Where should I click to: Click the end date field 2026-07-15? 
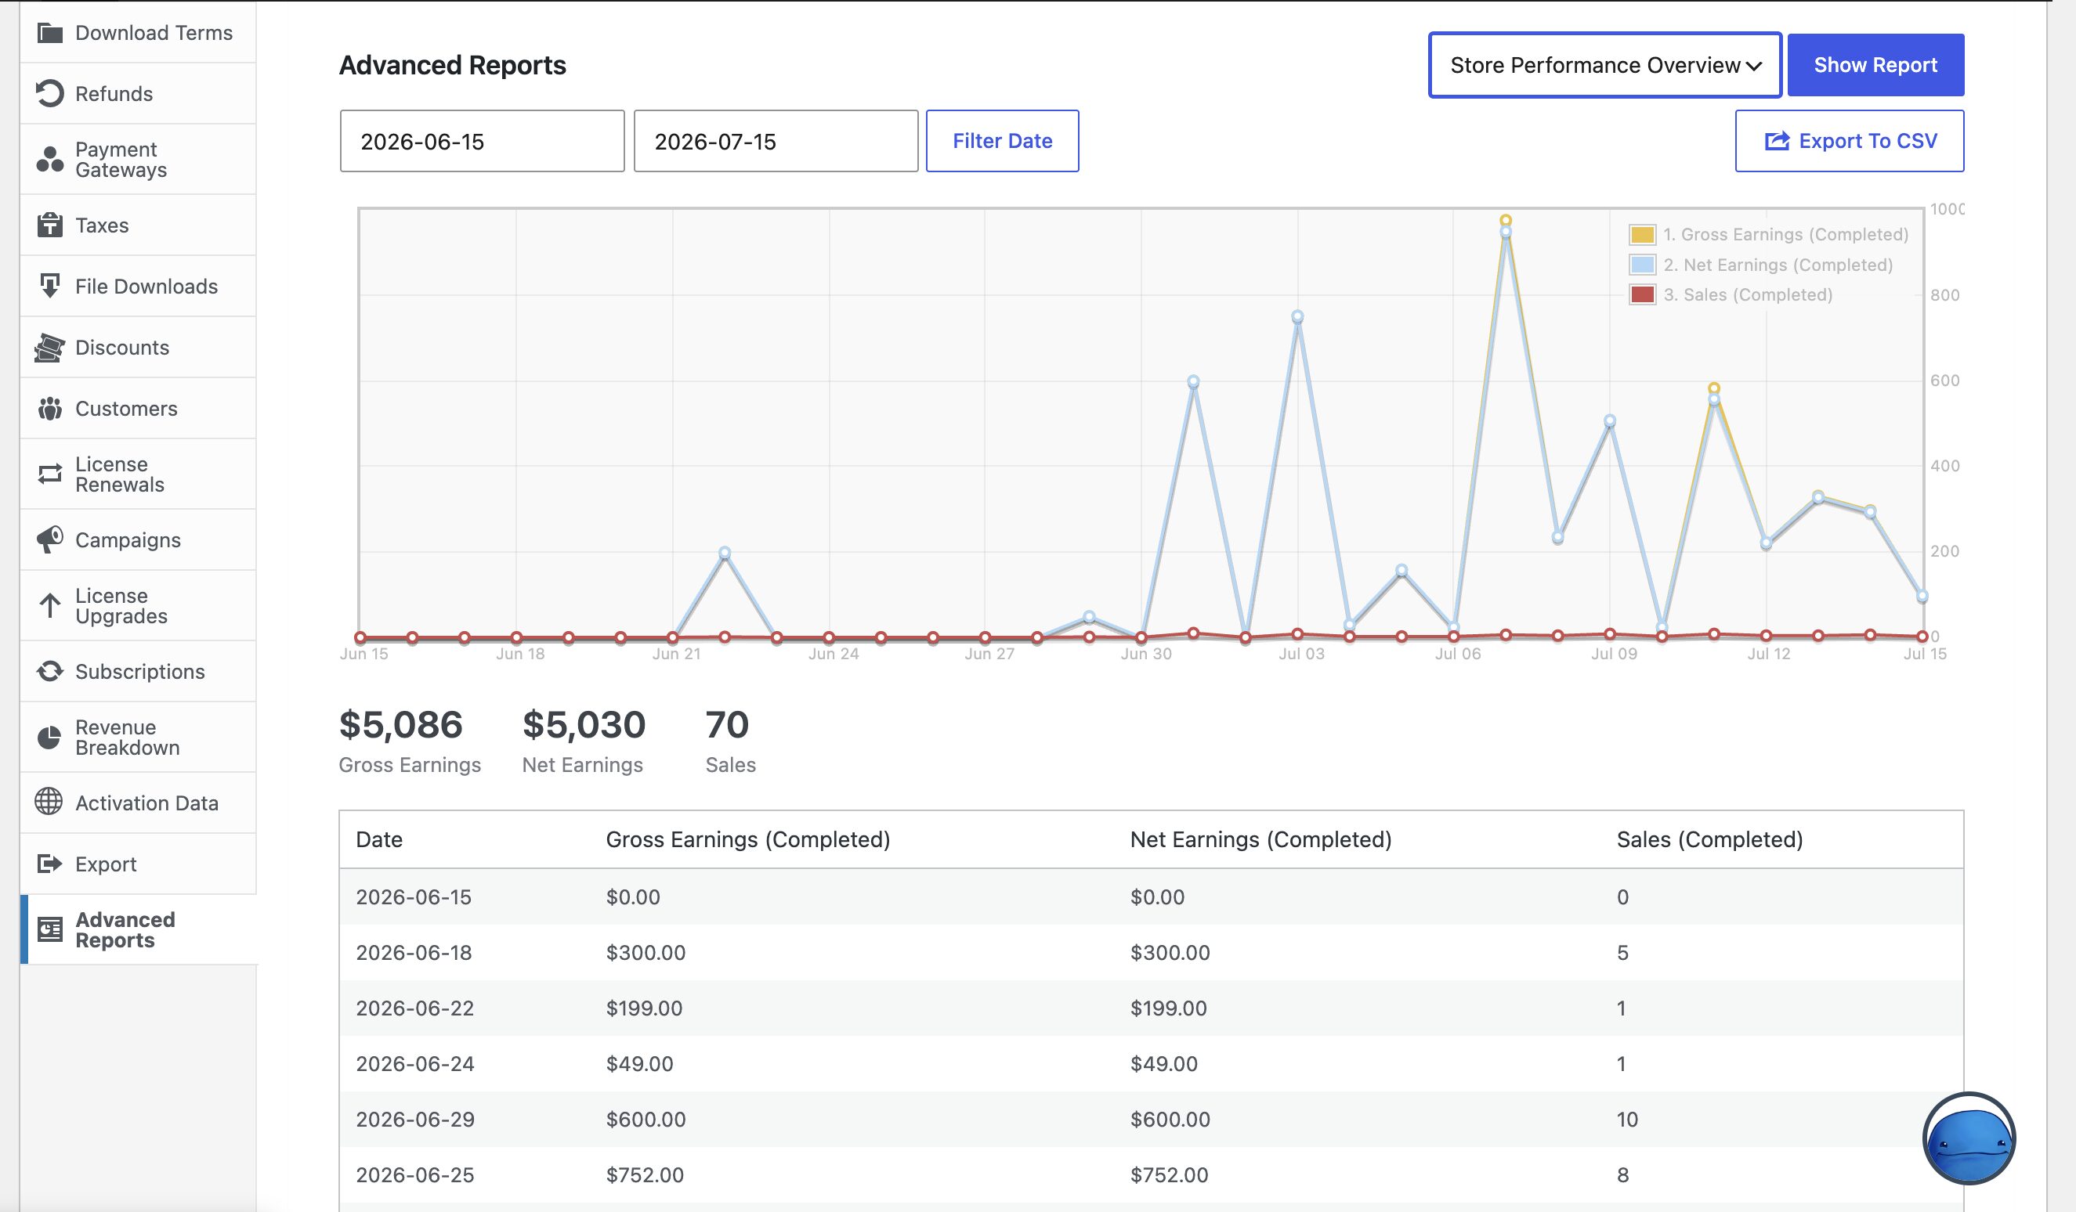776,141
